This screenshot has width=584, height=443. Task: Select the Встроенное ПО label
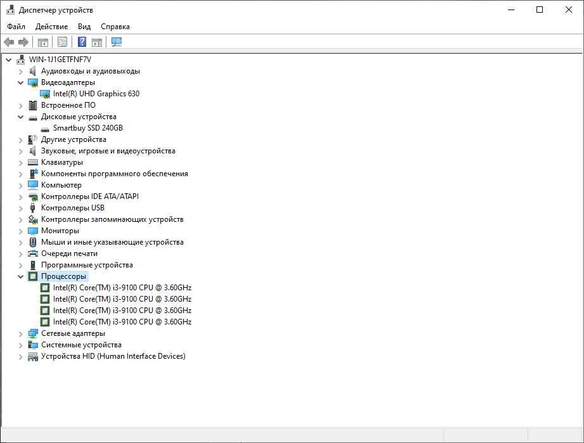click(68, 105)
